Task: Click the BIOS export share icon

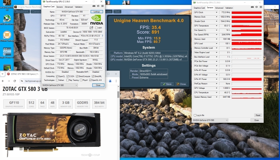Action: pyautogui.click(x=91, y=28)
